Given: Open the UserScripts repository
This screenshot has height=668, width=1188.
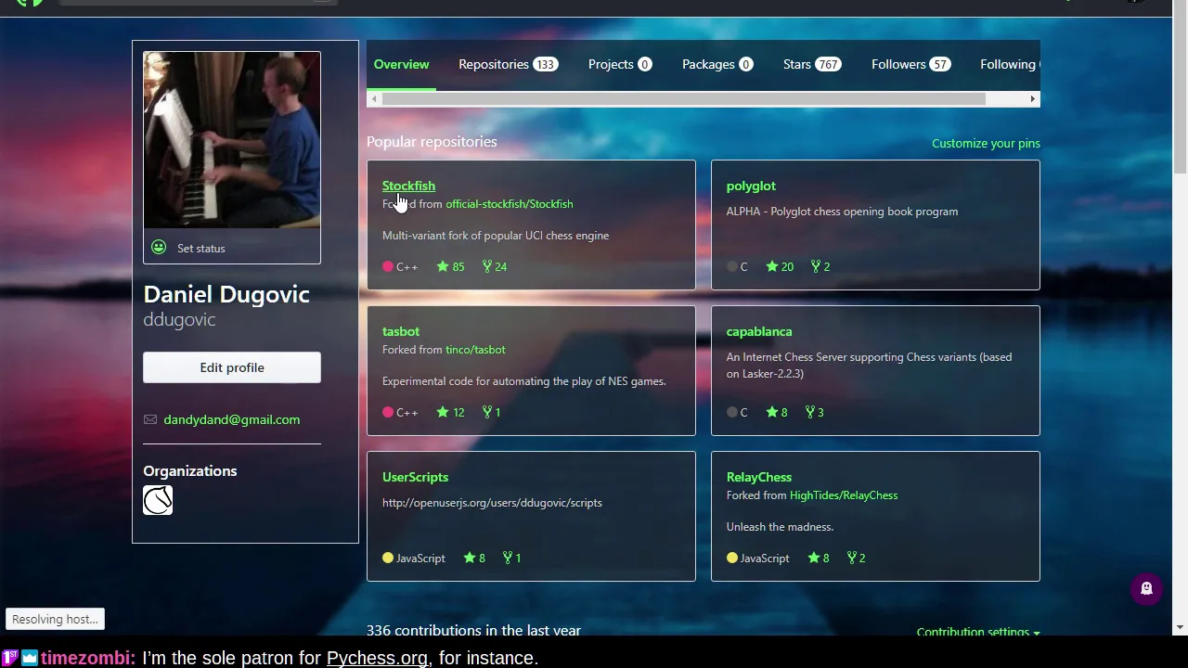Looking at the screenshot, I should tap(415, 477).
